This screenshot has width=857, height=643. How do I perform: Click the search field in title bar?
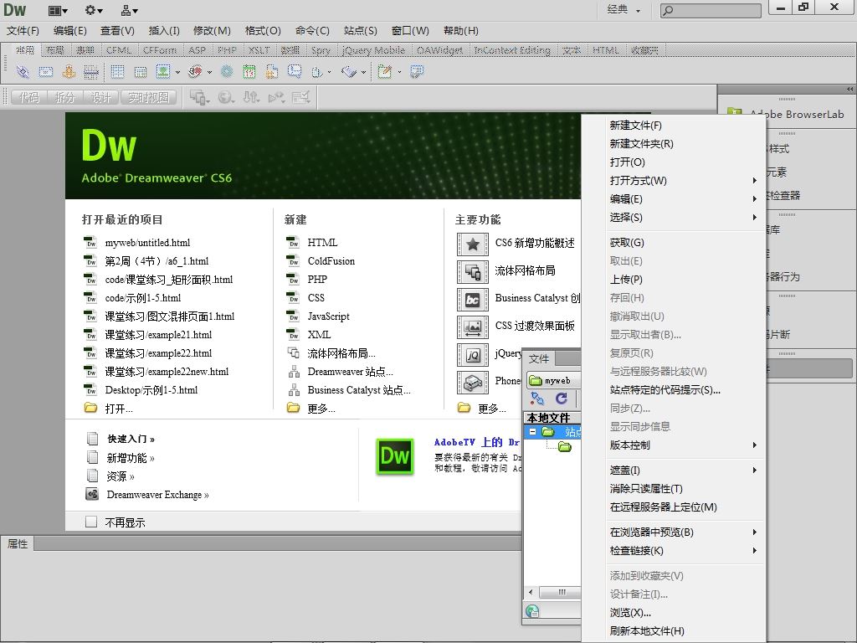711,10
